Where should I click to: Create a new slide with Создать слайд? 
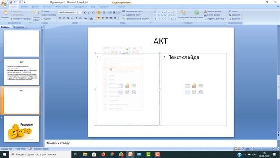[x=36, y=15]
